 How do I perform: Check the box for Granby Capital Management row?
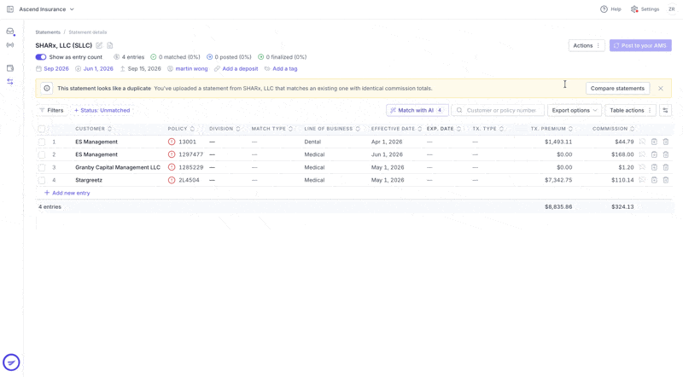coord(41,167)
